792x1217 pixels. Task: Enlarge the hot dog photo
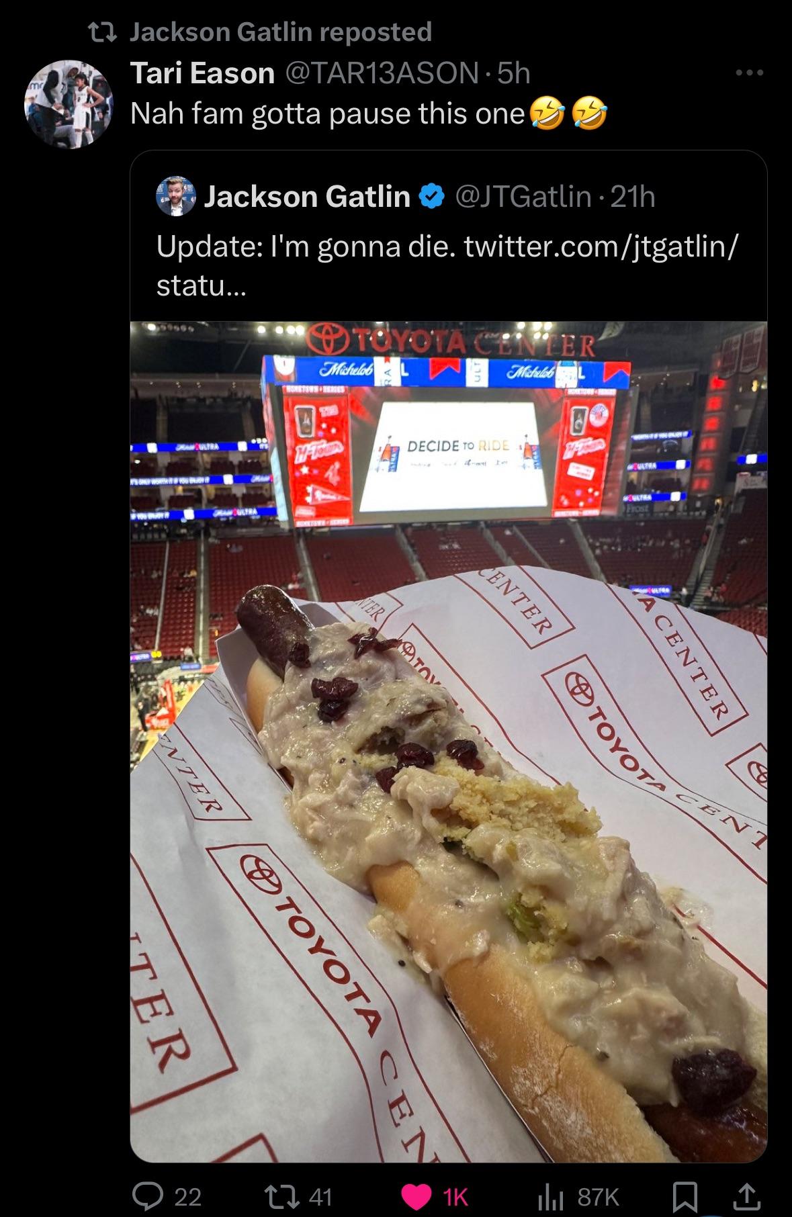[x=449, y=741]
